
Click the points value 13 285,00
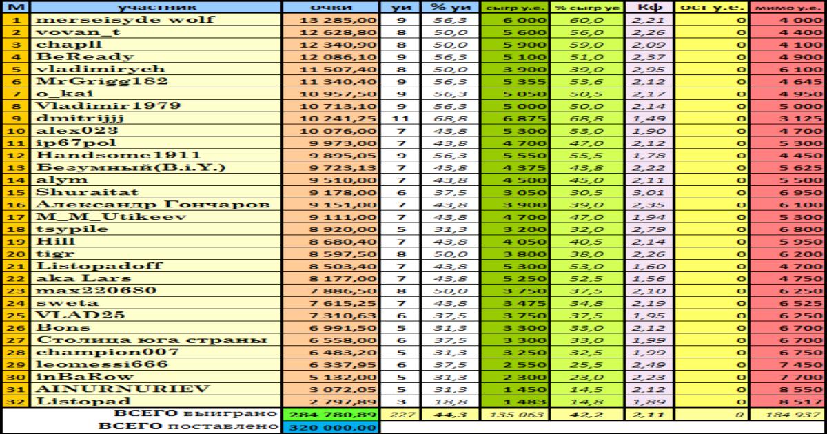point(331,20)
